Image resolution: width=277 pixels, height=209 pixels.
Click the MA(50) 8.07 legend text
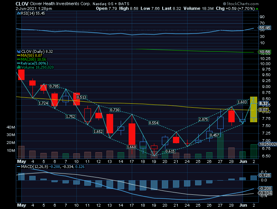coord(31,56)
